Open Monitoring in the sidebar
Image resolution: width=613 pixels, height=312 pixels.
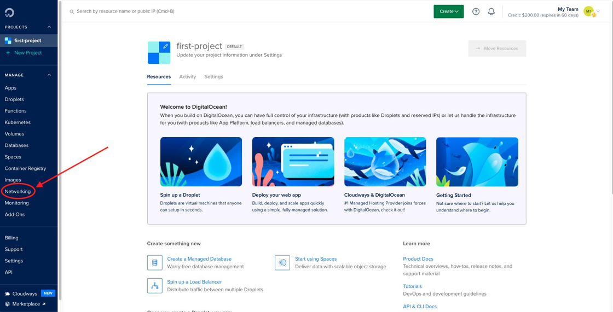[17, 203]
